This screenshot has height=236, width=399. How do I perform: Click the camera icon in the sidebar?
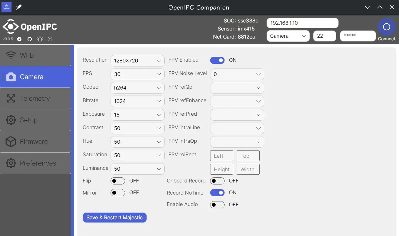click(11, 77)
